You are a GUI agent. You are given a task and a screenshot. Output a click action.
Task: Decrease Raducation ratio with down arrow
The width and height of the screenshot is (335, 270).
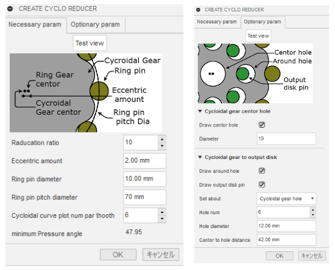pyautogui.click(x=162, y=146)
